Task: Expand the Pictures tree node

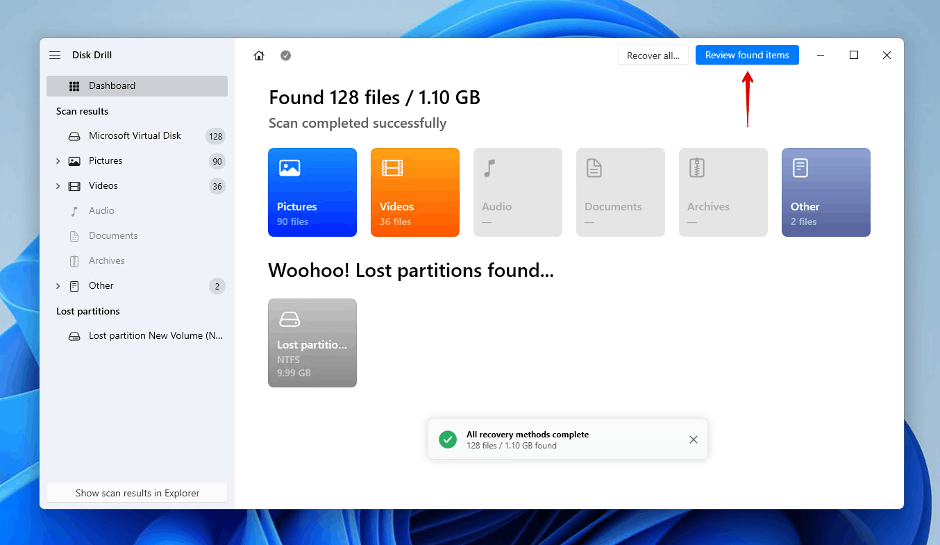Action: (x=58, y=161)
